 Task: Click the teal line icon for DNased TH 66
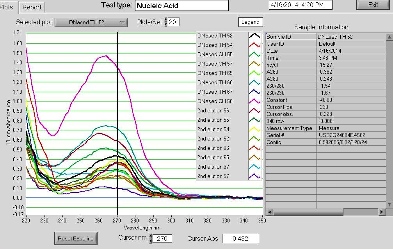[x=254, y=83]
